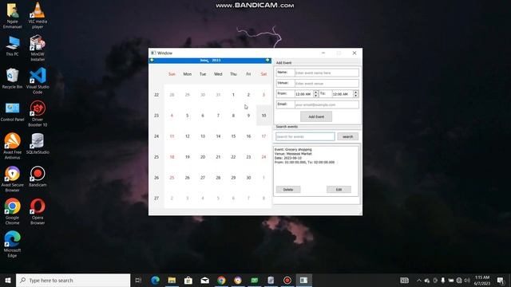
Task: Open Avast Secure Browser desktop icon
Action: [13, 179]
